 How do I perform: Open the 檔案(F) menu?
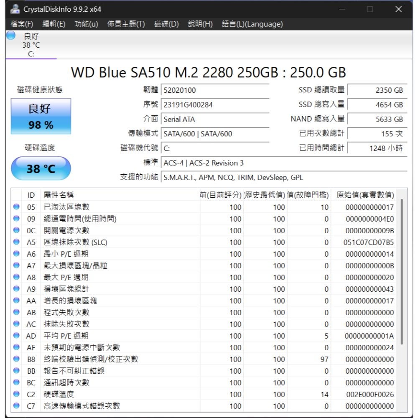coord(22,24)
